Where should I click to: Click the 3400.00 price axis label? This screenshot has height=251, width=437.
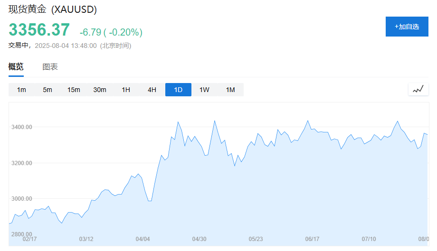pos(22,127)
